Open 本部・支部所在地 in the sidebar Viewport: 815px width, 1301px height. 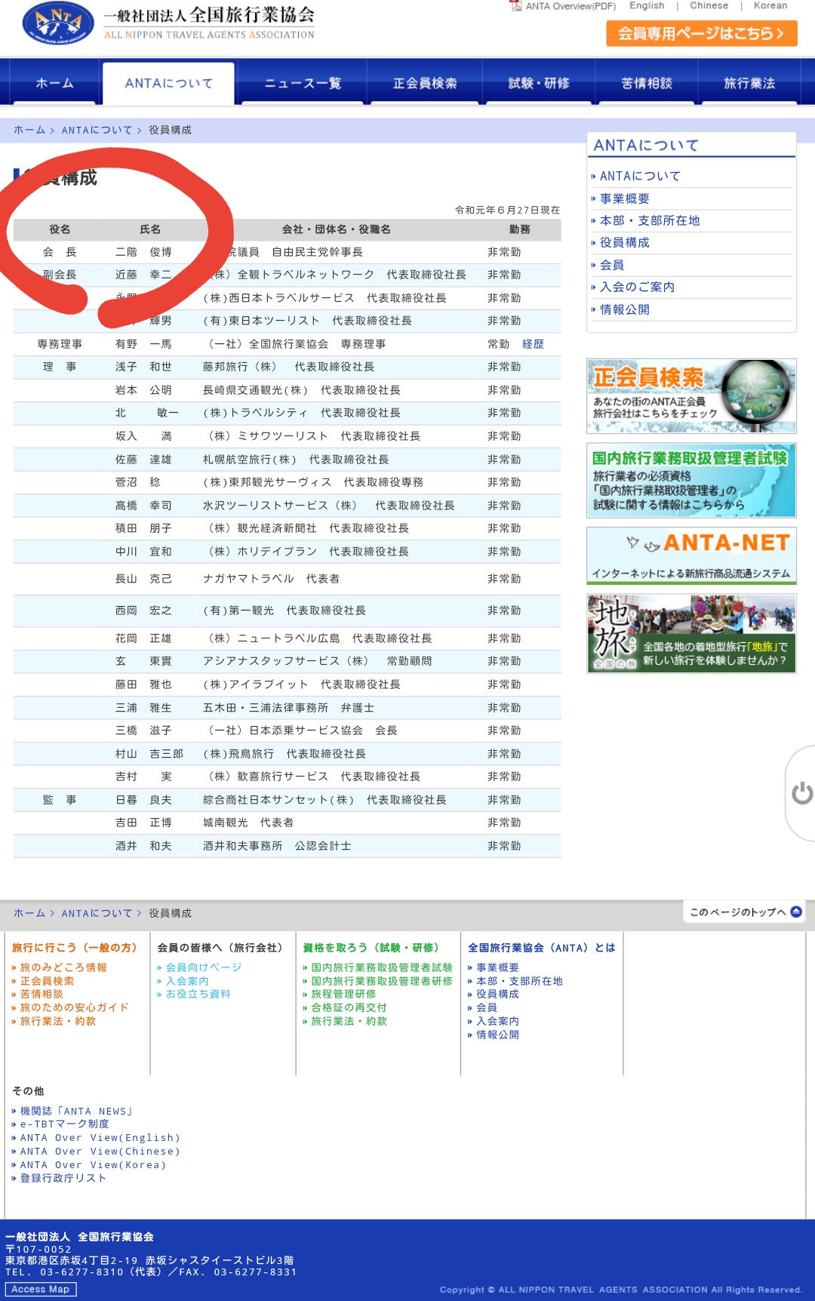pos(649,220)
